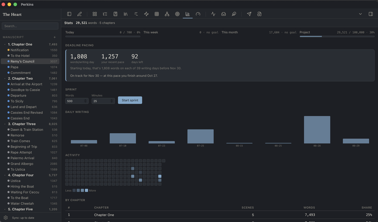Collapse the 2. Chapter Two tree node
The width and height of the screenshot is (378, 222).
[5, 78]
